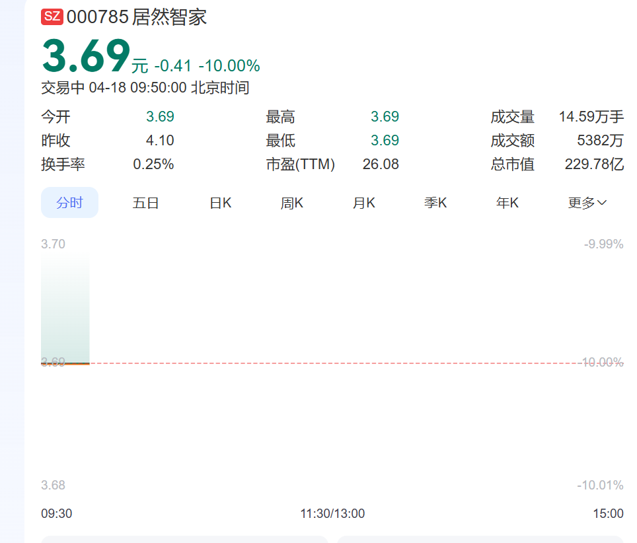Expand the 更多 more options dropdown
637x543 pixels.
(587, 203)
